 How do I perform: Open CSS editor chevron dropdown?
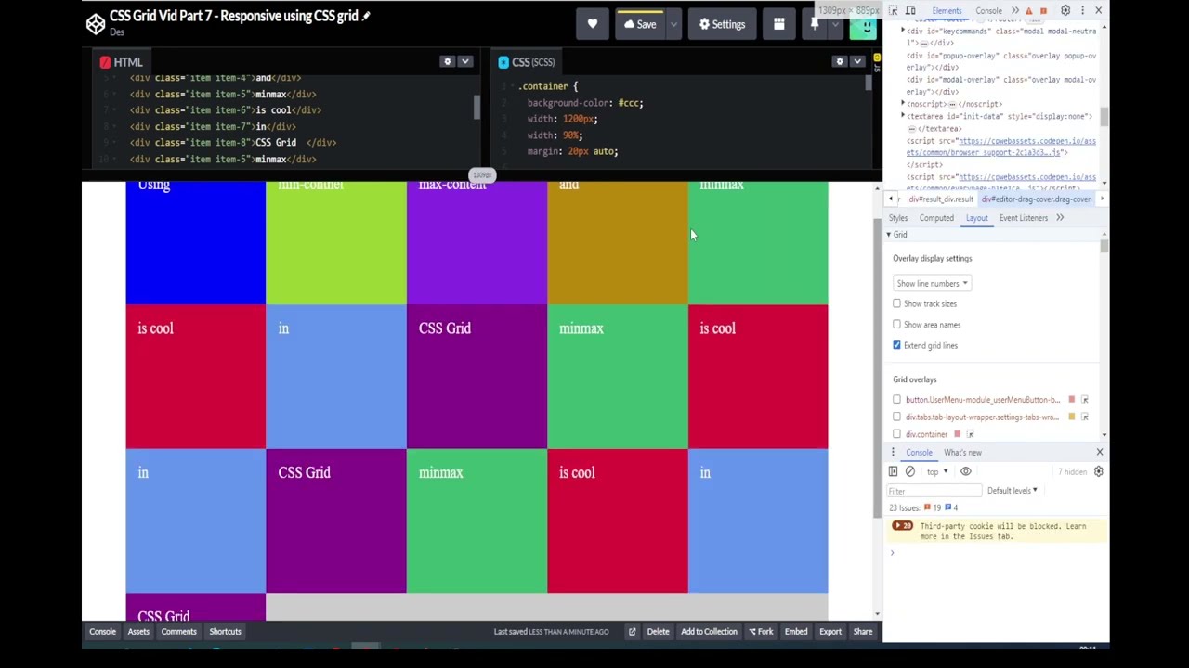tap(857, 61)
